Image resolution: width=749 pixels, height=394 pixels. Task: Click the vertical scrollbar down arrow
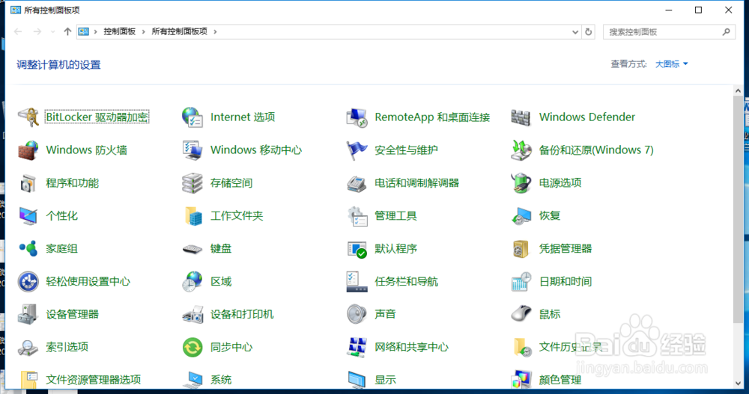(739, 383)
